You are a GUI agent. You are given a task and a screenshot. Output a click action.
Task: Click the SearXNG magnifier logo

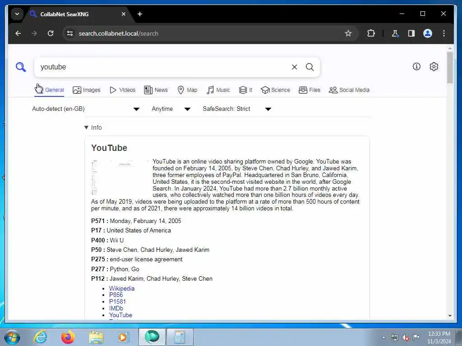(21, 67)
